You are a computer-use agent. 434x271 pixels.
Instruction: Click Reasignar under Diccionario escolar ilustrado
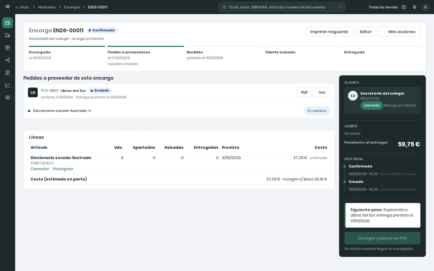pyautogui.click(x=63, y=169)
